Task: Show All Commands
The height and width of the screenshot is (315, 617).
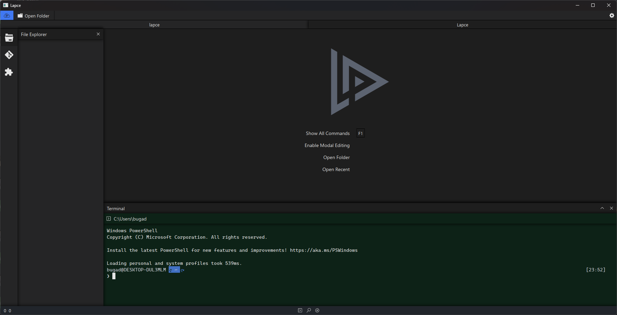Action: (x=327, y=133)
